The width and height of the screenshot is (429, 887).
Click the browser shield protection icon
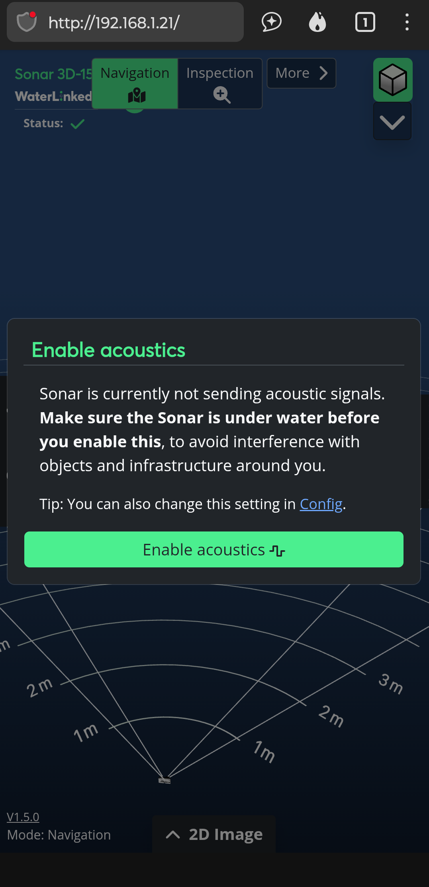click(27, 22)
